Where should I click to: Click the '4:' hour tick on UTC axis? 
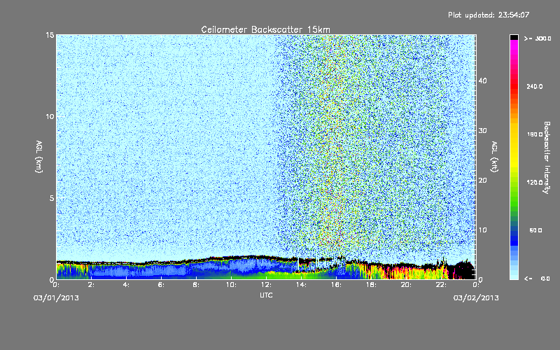[x=127, y=285]
